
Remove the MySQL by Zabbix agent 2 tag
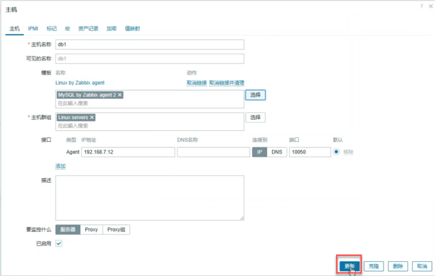tap(120, 95)
